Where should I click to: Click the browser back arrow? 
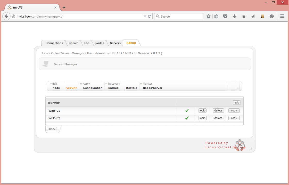tap(7, 16)
